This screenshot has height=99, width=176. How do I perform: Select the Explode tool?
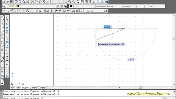tap(7, 76)
